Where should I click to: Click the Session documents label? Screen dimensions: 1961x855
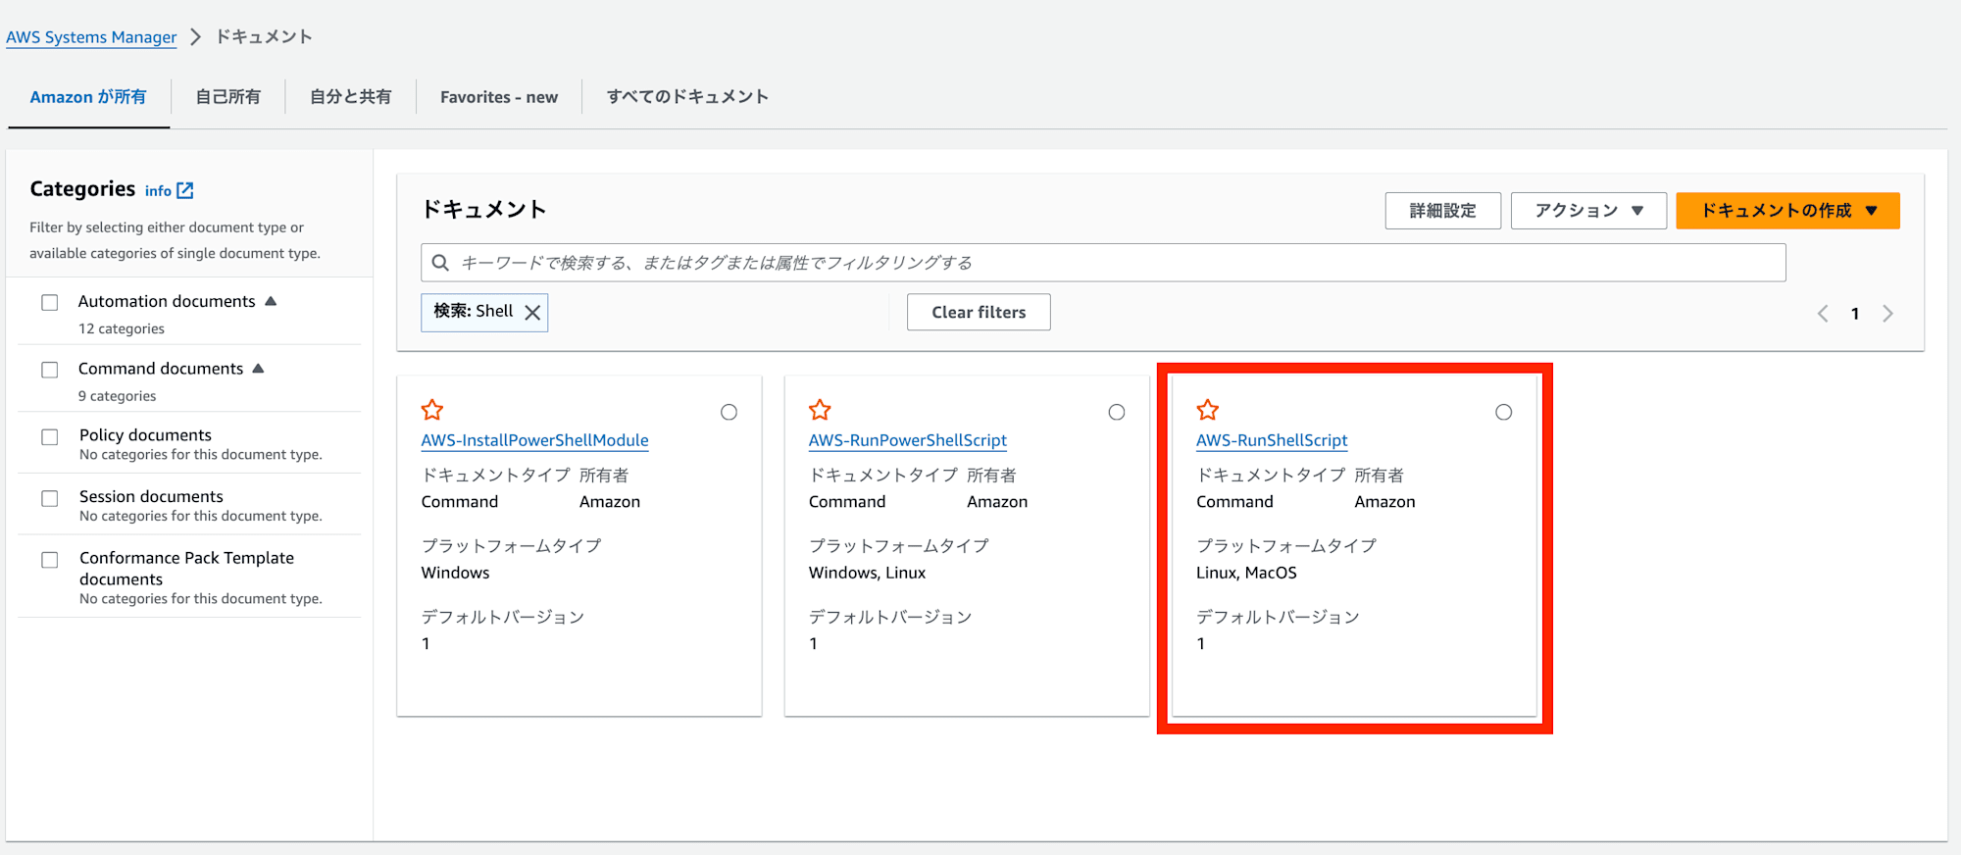[x=151, y=496]
